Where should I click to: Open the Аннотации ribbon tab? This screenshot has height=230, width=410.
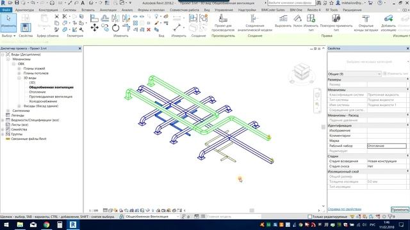pyautogui.click(x=108, y=10)
